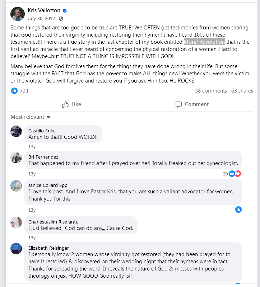This screenshot has height=287, width=260.
Task: Open the 63 shares link
Action: pyautogui.click(x=242, y=91)
